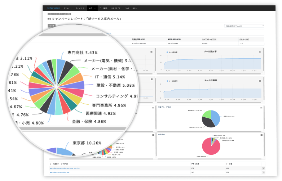The height and width of the screenshot is (181, 282).
Task: Click the 医療関連 4.92% pie label
Action: [101, 113]
